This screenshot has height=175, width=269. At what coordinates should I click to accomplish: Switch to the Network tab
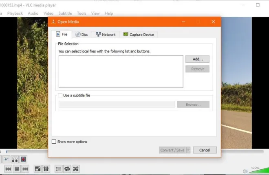(106, 35)
